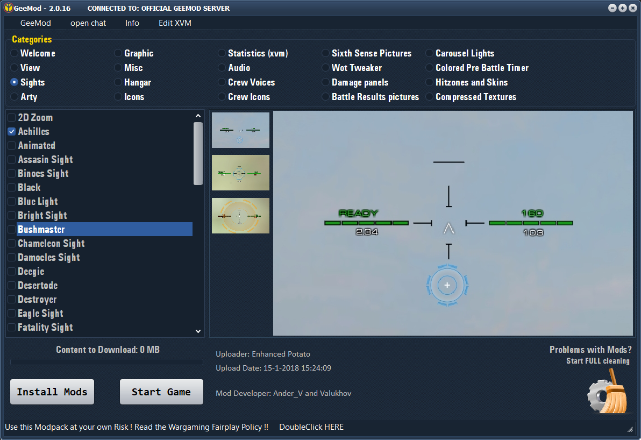Screen dimensions: 641x440
Task: Click DoubleClick HERE fairplay policy link
Action: pos(311,427)
